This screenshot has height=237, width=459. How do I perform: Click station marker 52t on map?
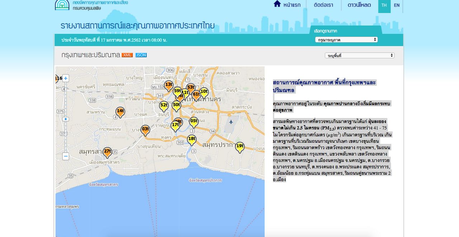(164, 106)
